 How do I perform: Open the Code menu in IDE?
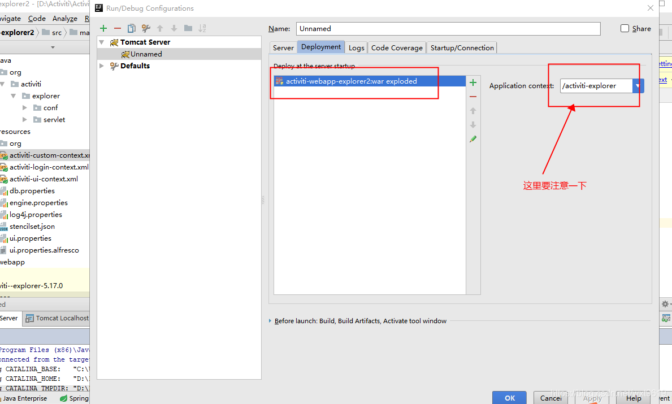(37, 19)
